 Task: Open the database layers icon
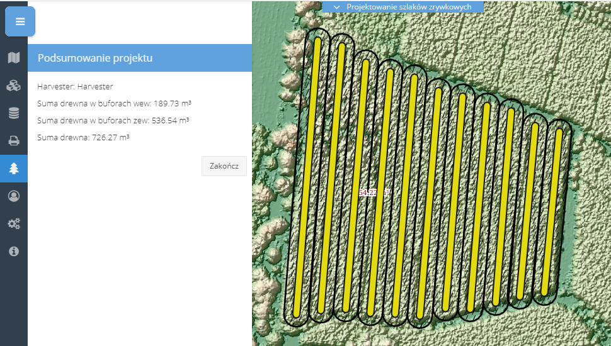14,114
